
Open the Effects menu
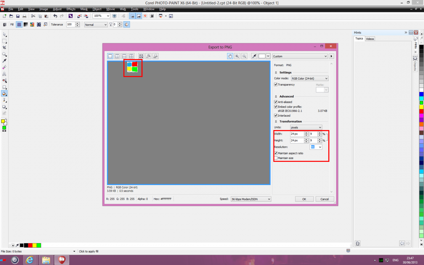pos(71,9)
